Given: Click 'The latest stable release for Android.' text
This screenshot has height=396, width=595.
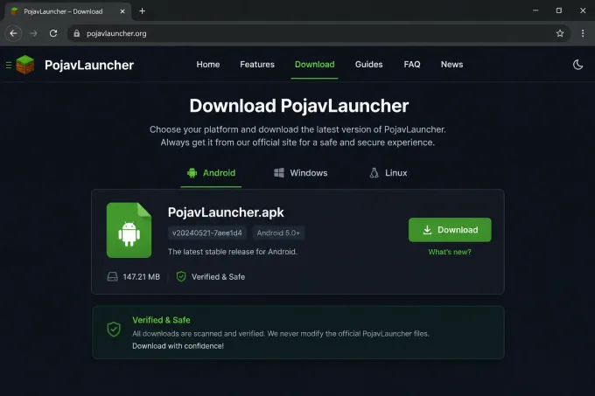Looking at the screenshot, I should tap(233, 252).
